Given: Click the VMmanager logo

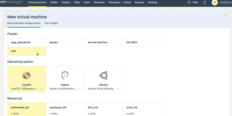Looking at the screenshot, I should point(11,2).
